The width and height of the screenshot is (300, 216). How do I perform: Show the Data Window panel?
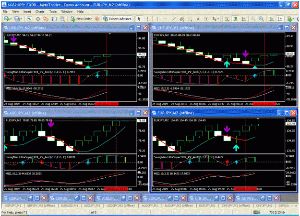point(38,19)
